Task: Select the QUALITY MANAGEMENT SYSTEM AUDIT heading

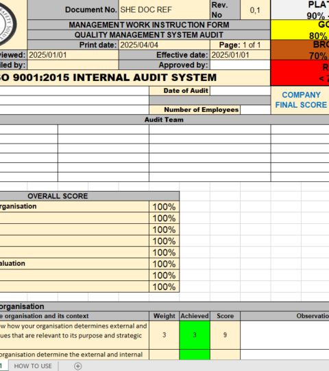Action: (149, 35)
